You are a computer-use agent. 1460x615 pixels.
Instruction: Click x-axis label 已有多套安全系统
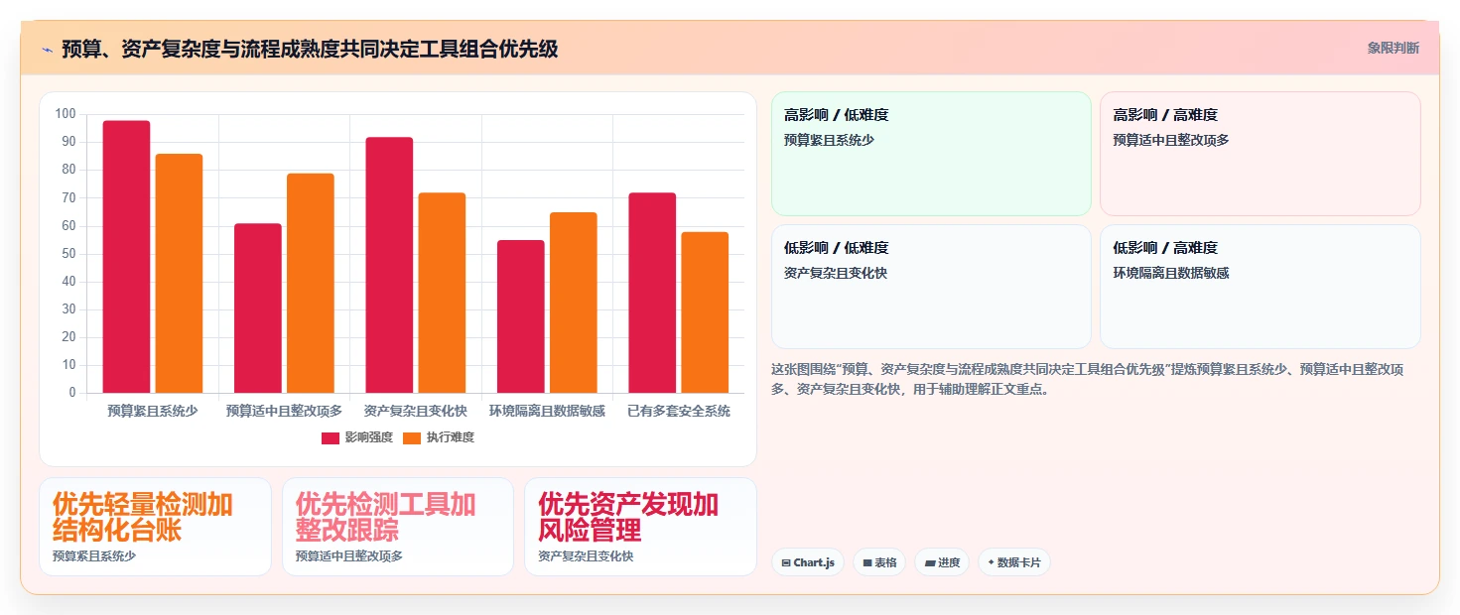point(679,411)
